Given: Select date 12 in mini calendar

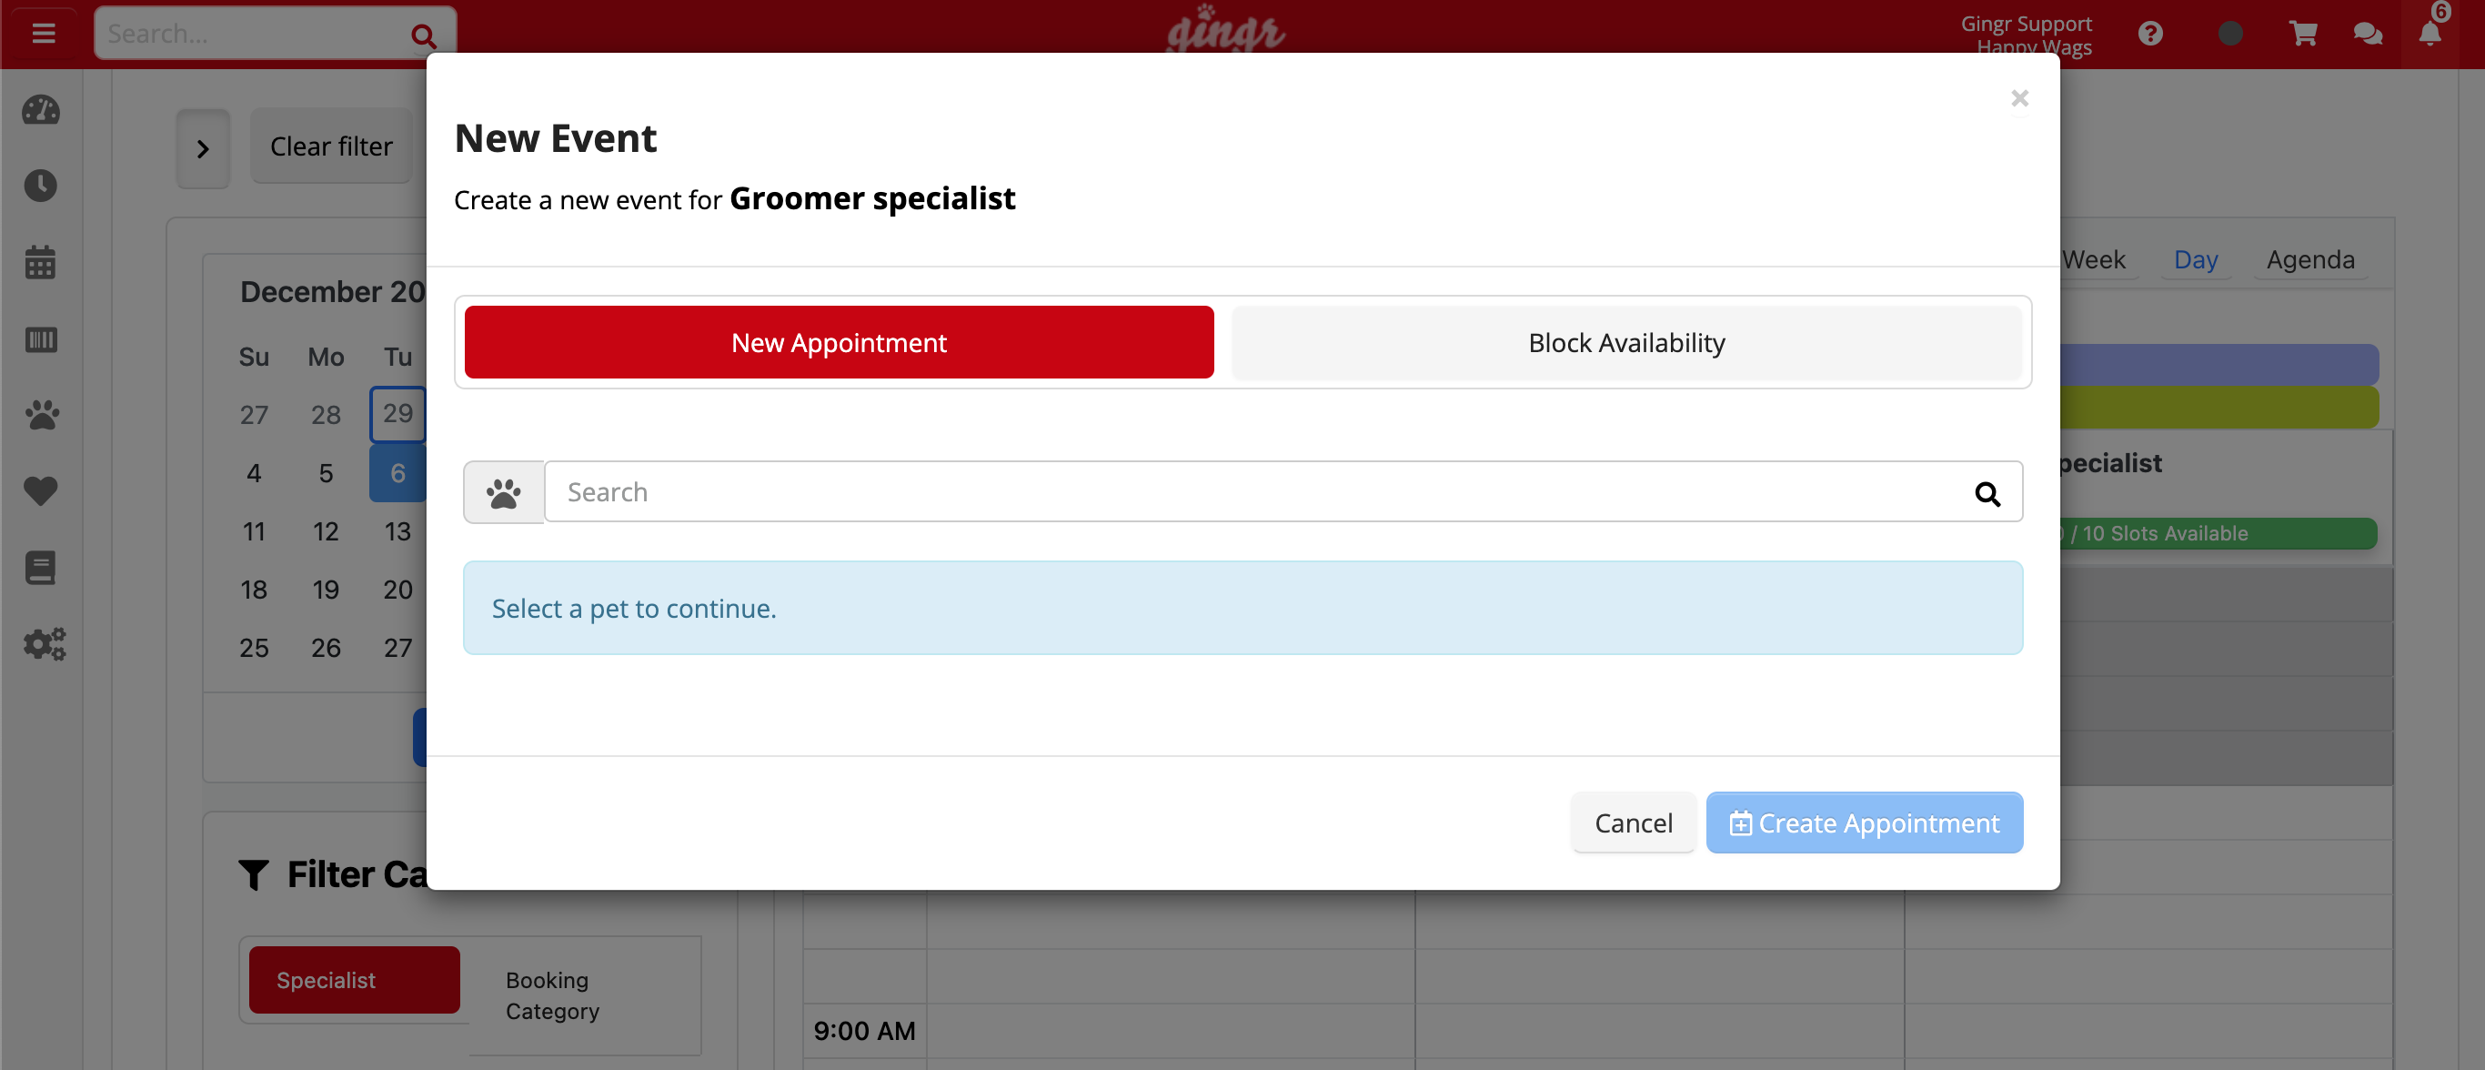Looking at the screenshot, I should tap(325, 531).
